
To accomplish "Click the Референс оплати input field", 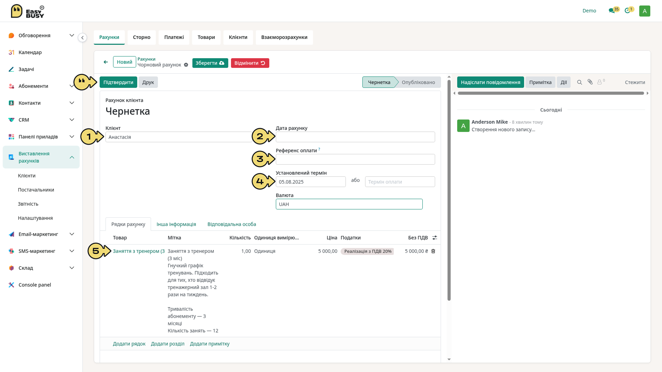I will point(355,159).
